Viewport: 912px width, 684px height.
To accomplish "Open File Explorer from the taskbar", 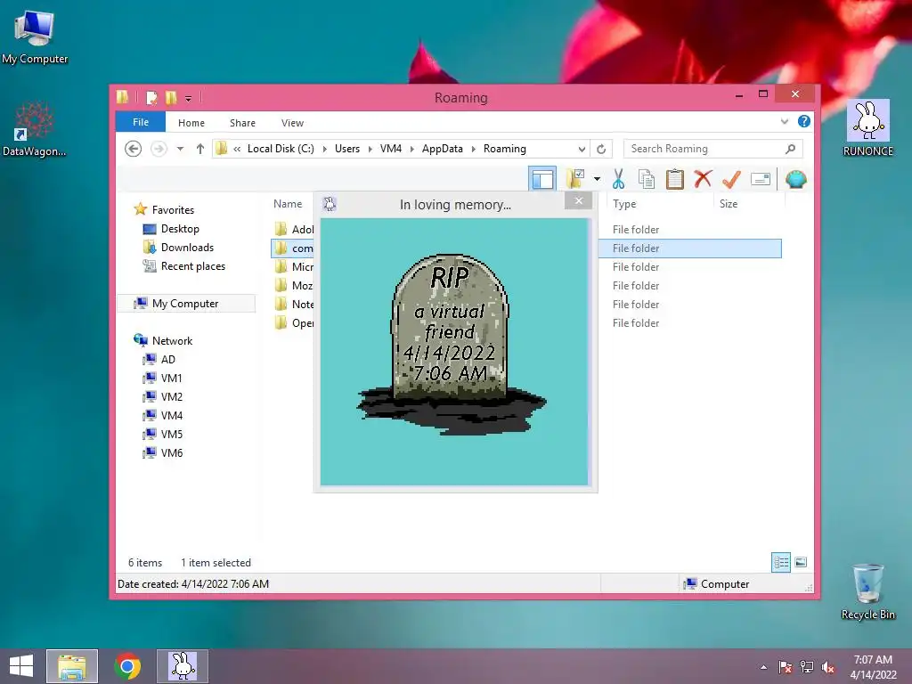I will click(72, 666).
